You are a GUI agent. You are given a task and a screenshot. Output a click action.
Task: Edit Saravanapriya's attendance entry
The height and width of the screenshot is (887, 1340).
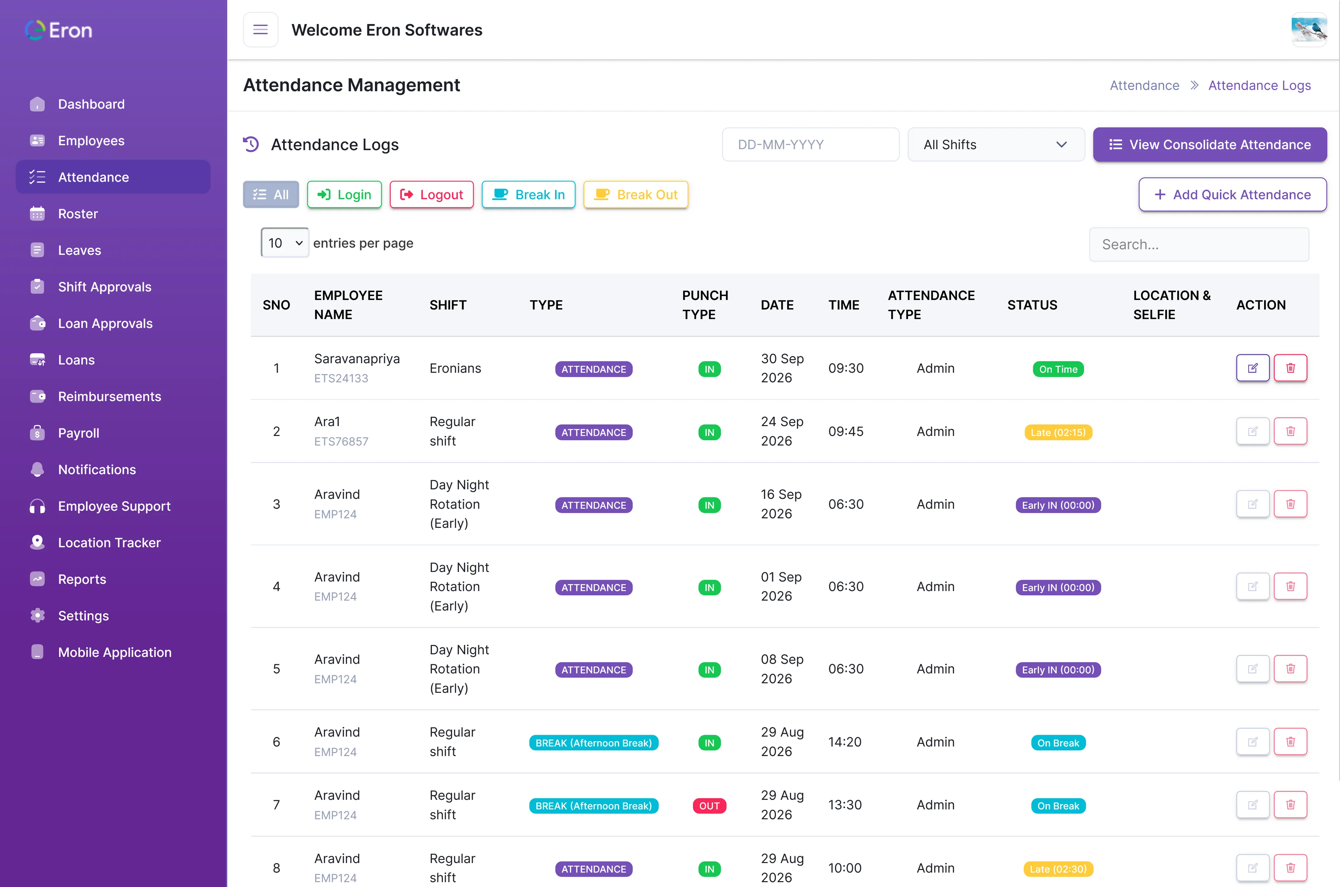(x=1252, y=368)
